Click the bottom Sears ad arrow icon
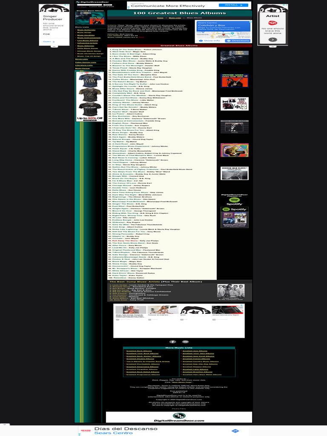 (x=235, y=431)
